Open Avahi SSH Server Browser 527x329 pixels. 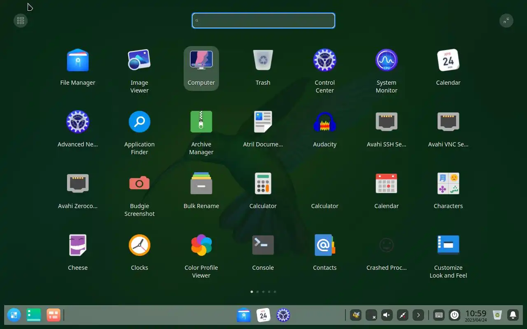tap(387, 122)
